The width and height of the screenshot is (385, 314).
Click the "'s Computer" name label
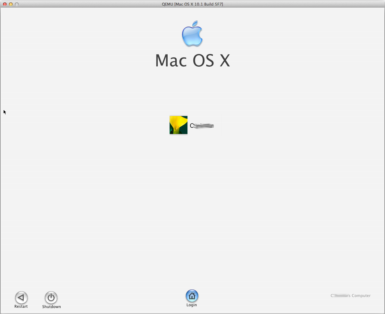click(x=351, y=295)
